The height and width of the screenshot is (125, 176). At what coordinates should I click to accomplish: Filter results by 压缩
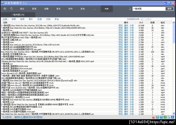point(39,19)
